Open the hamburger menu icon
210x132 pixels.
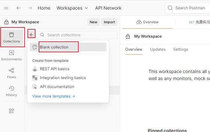coord(6,8)
